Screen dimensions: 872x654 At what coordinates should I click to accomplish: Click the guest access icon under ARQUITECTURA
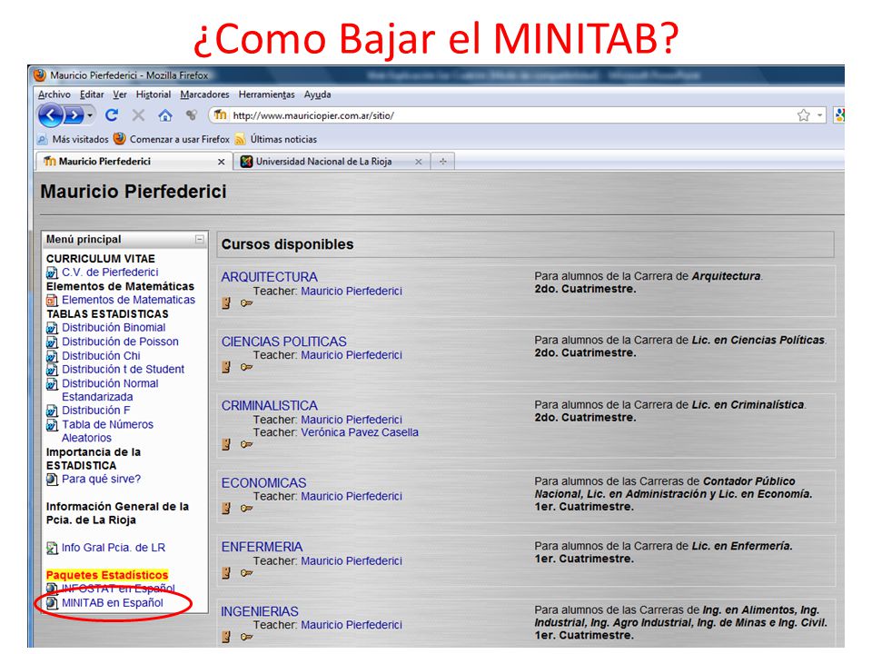[x=226, y=303]
